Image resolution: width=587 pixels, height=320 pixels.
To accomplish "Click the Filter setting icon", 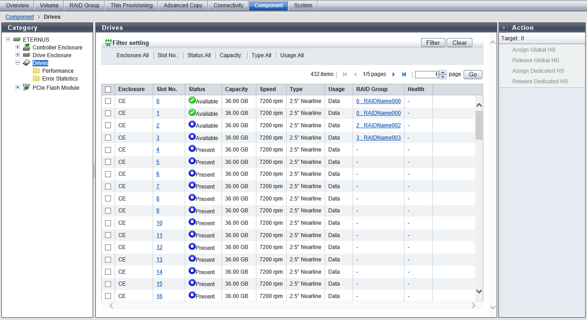I will [108, 43].
